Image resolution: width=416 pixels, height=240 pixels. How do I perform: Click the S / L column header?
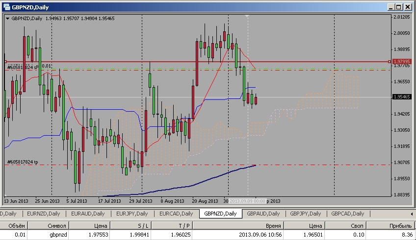point(130,226)
